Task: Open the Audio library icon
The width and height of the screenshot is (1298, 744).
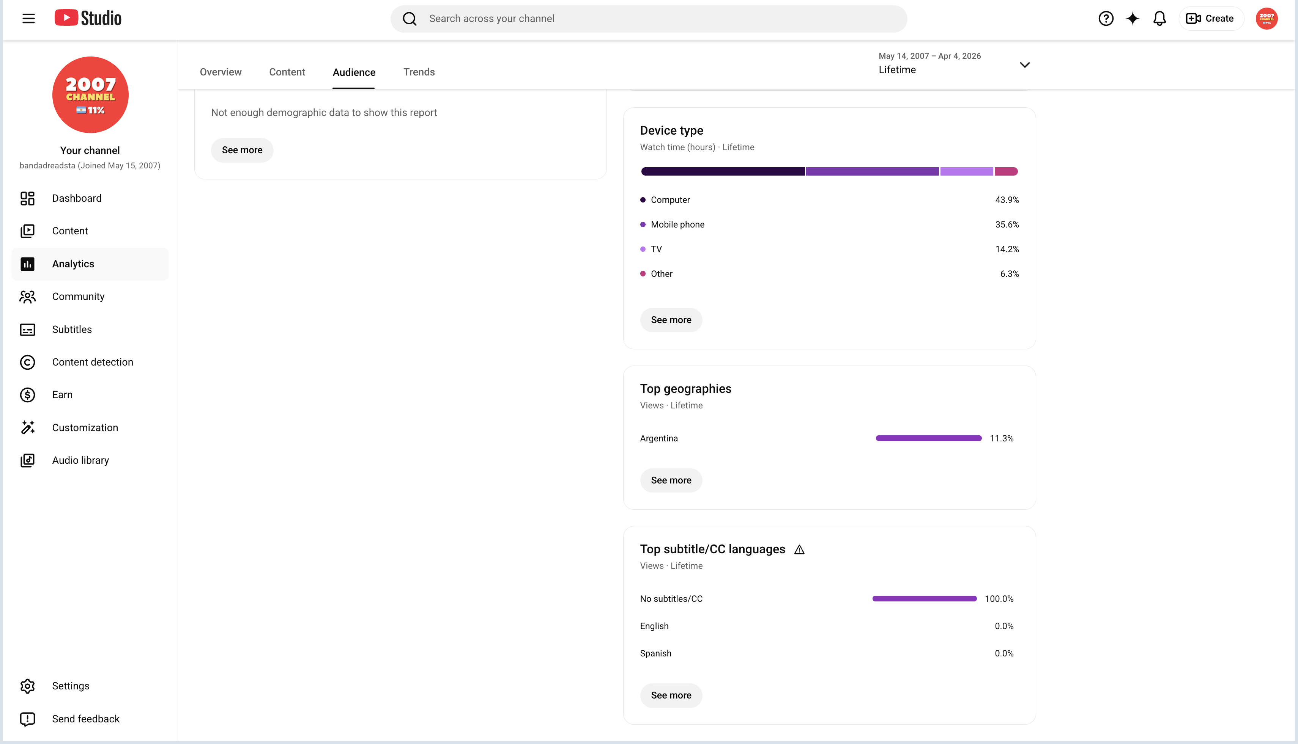Action: click(x=28, y=460)
